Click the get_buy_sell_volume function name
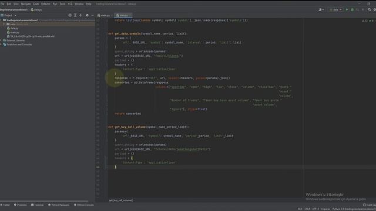 (x=130, y=127)
